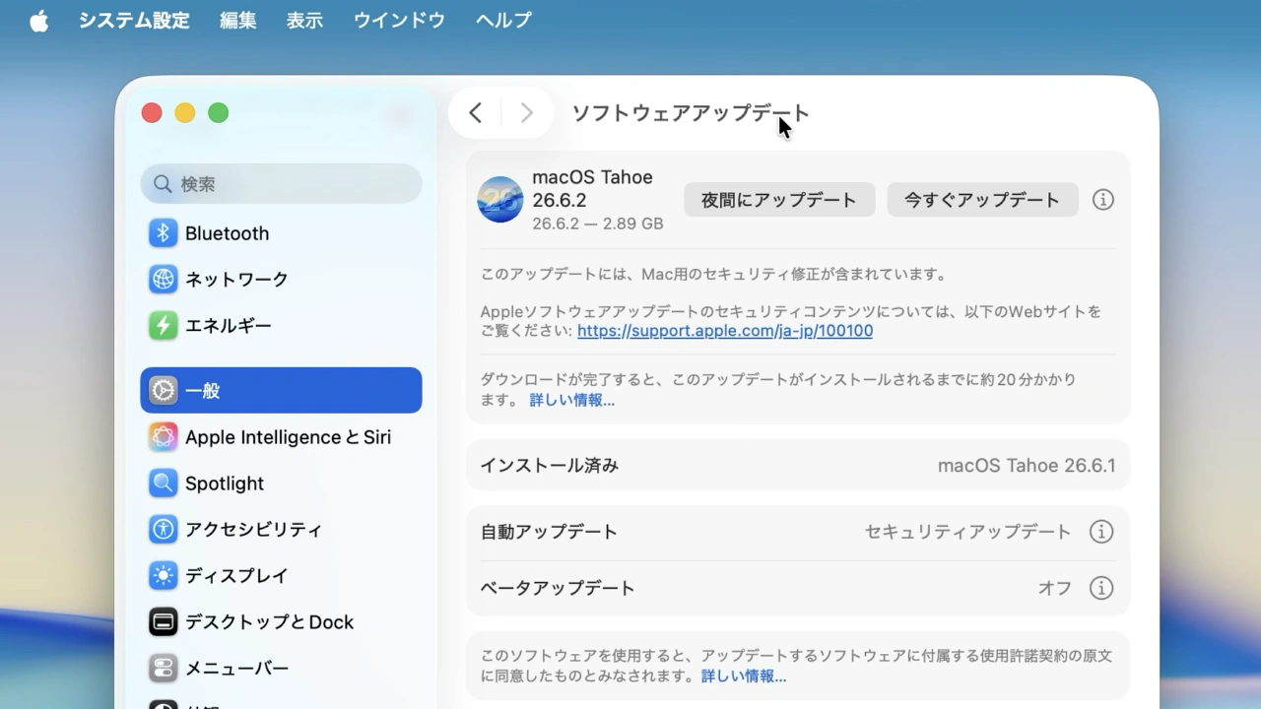Click 詳しい情報 in license agreement note
The height and width of the screenshot is (709, 1261).
(744, 677)
